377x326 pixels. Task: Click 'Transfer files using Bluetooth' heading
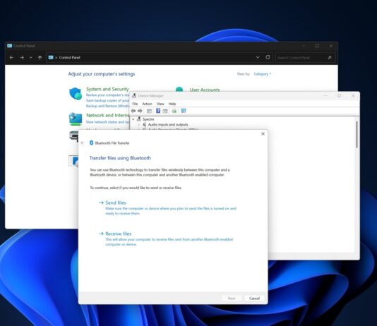coord(120,158)
